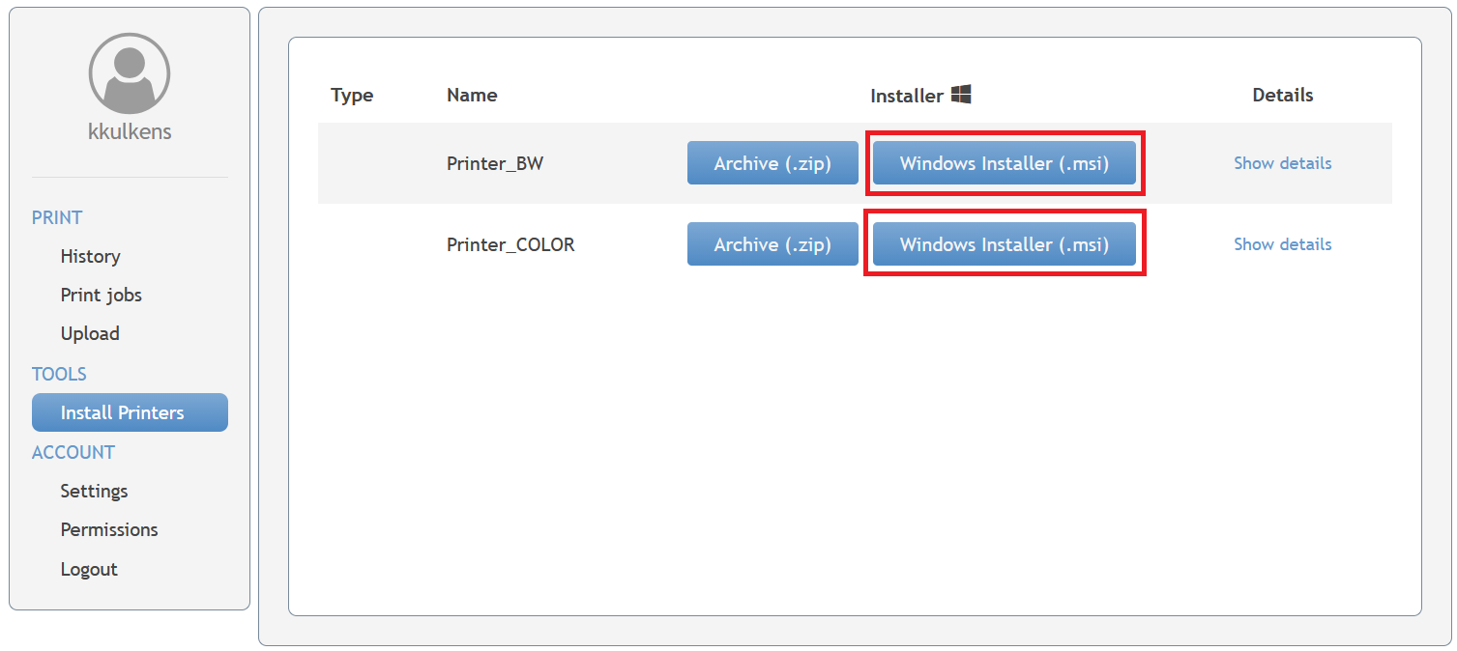
Task: Open account Settings
Action: tap(94, 491)
